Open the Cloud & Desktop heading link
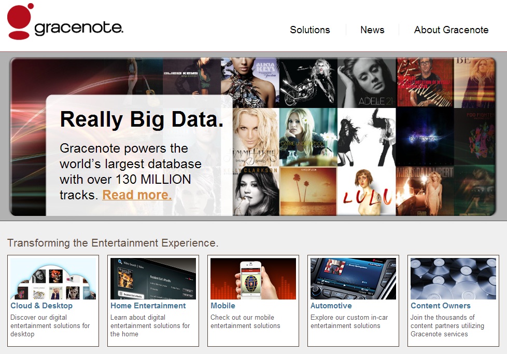This screenshot has height=354, width=507. point(41,306)
